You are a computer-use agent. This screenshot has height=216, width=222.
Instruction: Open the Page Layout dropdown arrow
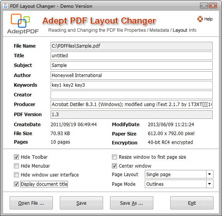[x=210, y=174]
